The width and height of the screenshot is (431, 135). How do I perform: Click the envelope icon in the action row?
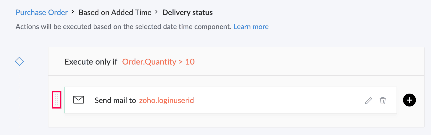[79, 100]
